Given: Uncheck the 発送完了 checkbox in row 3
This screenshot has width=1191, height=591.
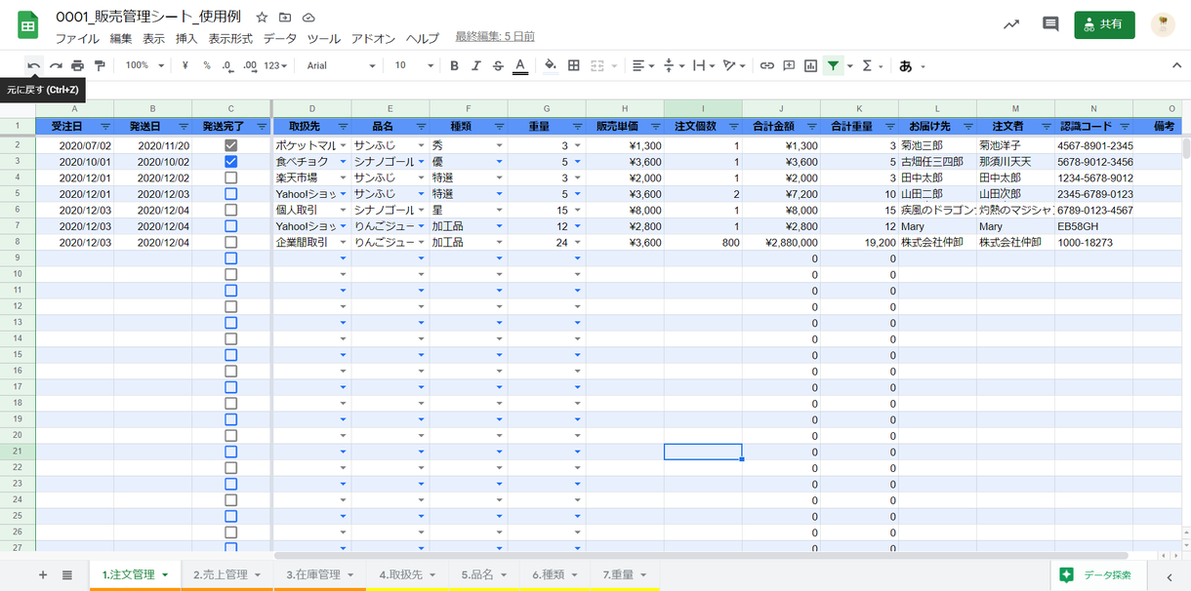Looking at the screenshot, I should click(231, 161).
